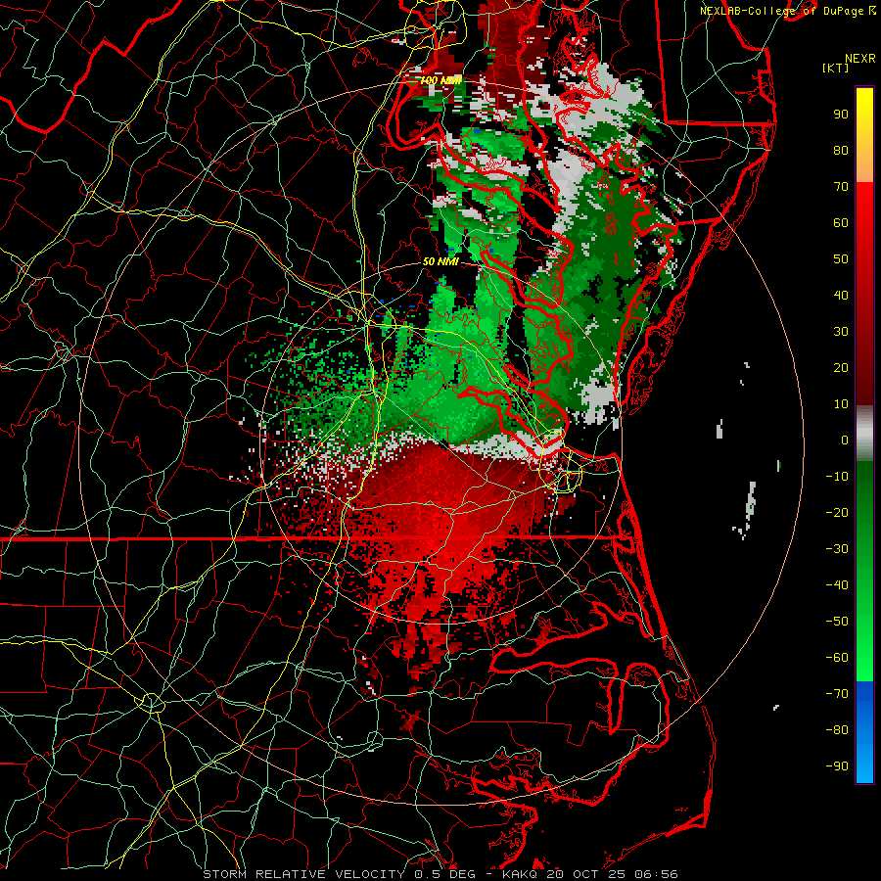Click the 60 value on velocity scale

click(x=841, y=223)
